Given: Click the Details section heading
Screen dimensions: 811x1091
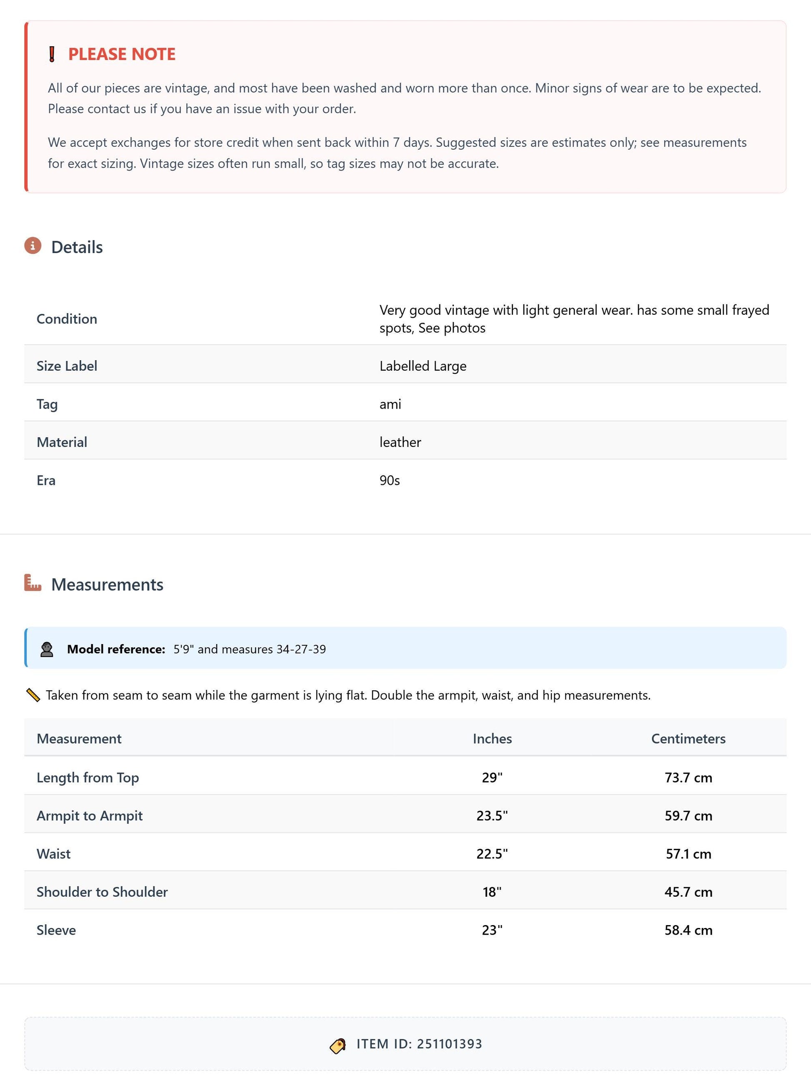Looking at the screenshot, I should tap(77, 247).
